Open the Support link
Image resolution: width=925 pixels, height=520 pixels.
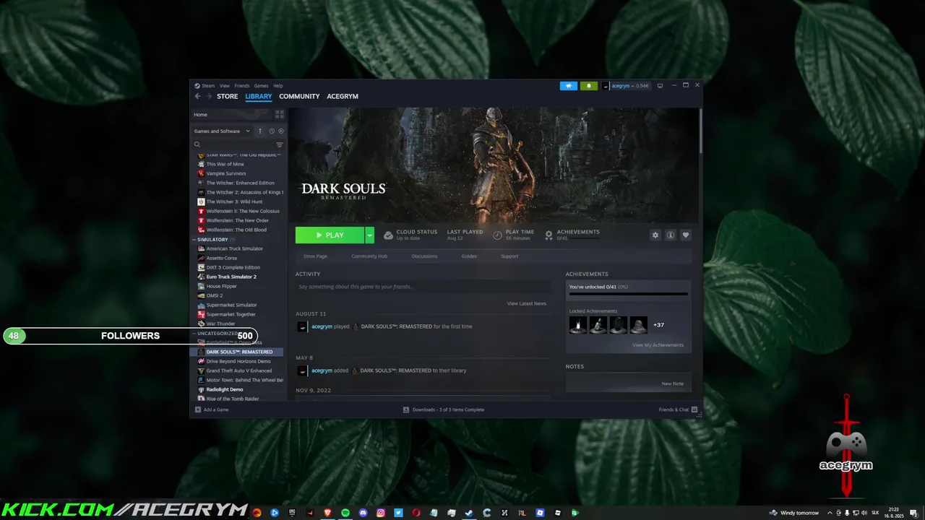click(x=509, y=256)
